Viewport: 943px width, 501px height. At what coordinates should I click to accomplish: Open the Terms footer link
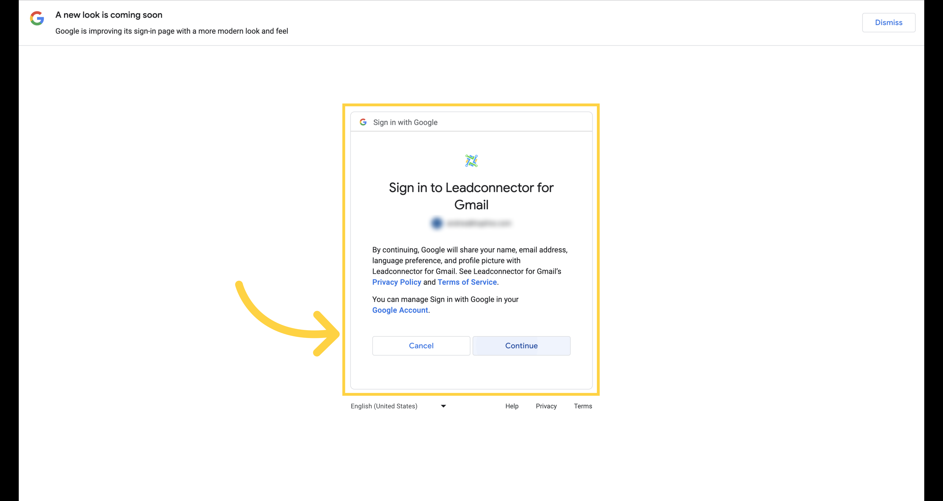[583, 406]
